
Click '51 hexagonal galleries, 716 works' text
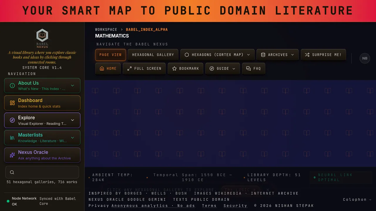click(x=42, y=182)
